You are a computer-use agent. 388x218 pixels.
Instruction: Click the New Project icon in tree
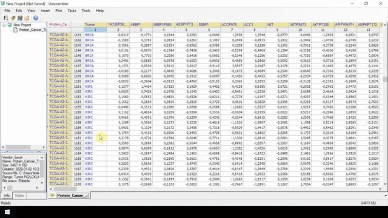10,25
